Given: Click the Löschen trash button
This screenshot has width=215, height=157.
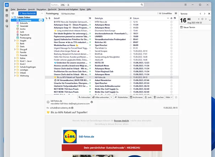Looking at the screenshot, I should coord(158,97).
